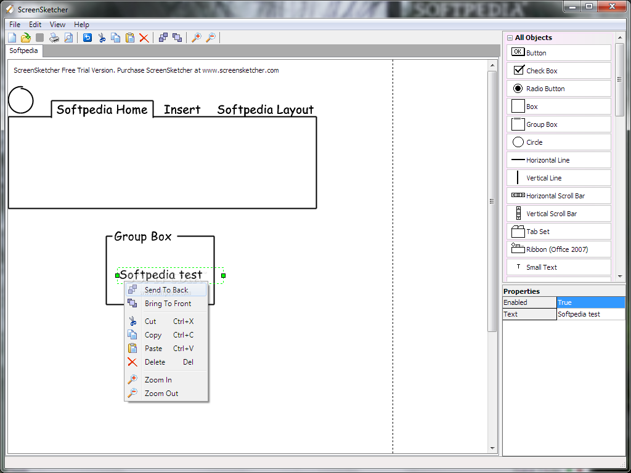This screenshot has height=473, width=631.
Task: Select the Circle object in palette
Action: click(x=558, y=142)
